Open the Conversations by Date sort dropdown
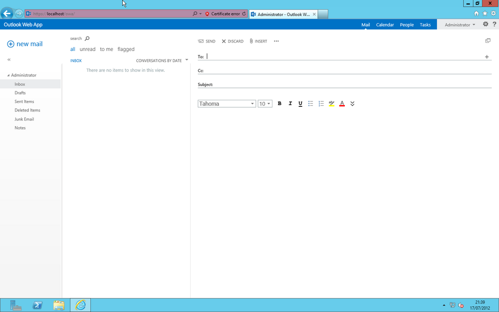This screenshot has height=312, width=499. pos(162,60)
